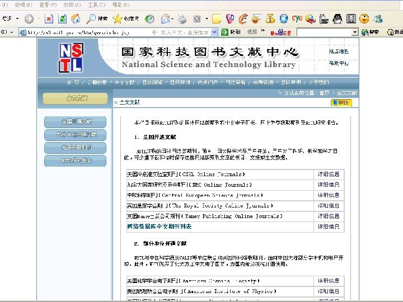Open the 网络数据库全文期刊列表 link
Screen dimensions: 403x302
point(160,226)
